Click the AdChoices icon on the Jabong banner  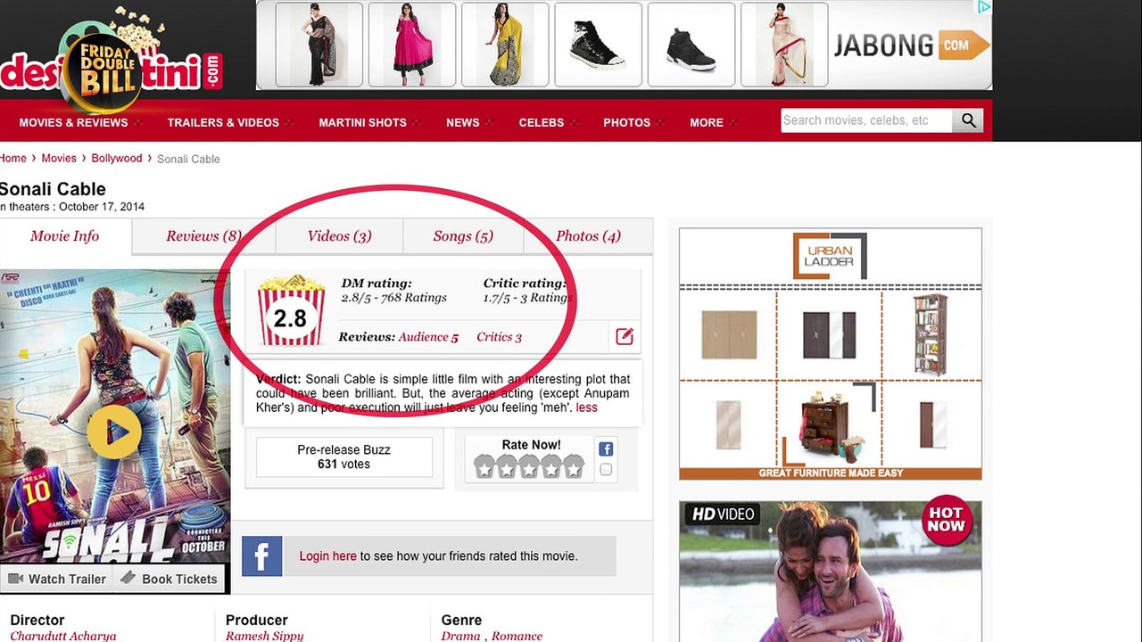[983, 7]
